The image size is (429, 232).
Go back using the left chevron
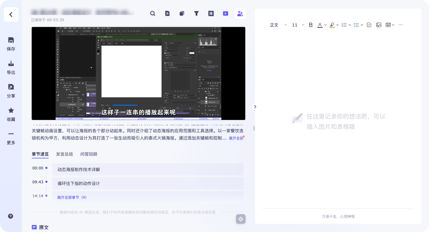(11, 15)
